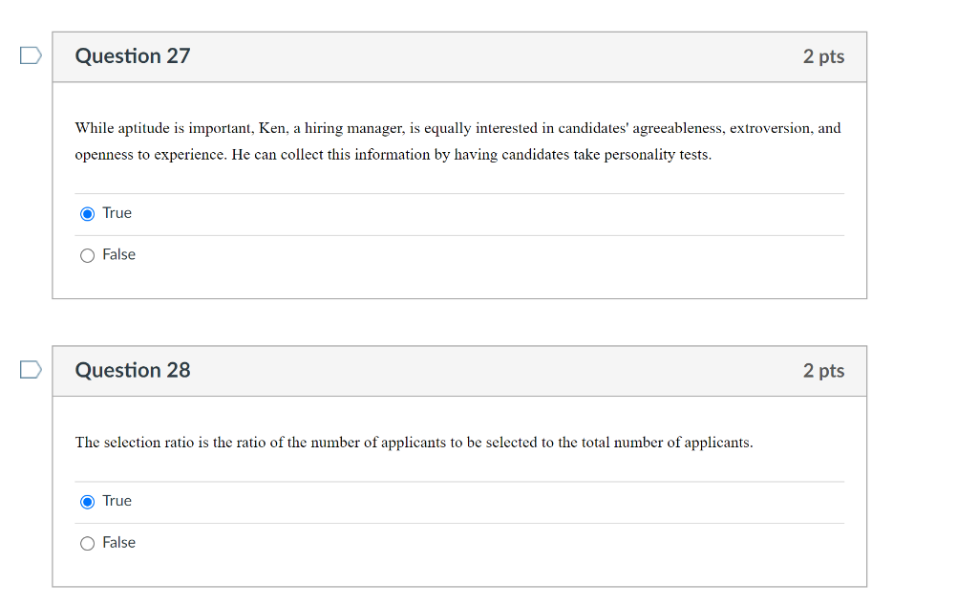Select False for Question 27
Screen dimensions: 978x606
pos(87,254)
